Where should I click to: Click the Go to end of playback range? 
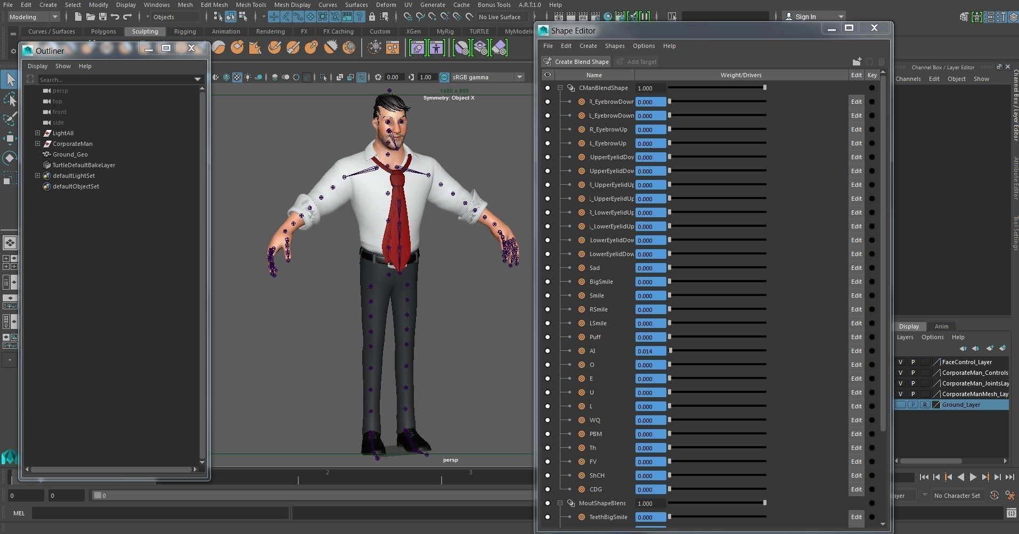point(1009,477)
